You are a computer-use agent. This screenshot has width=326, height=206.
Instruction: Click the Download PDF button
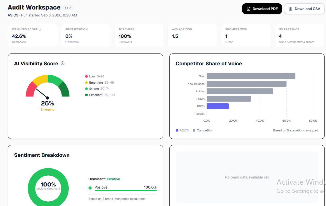click(x=262, y=9)
